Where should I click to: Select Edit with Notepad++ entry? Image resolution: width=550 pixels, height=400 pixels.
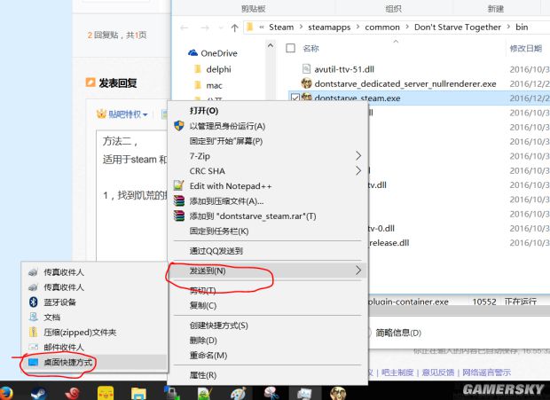pyautogui.click(x=268, y=185)
